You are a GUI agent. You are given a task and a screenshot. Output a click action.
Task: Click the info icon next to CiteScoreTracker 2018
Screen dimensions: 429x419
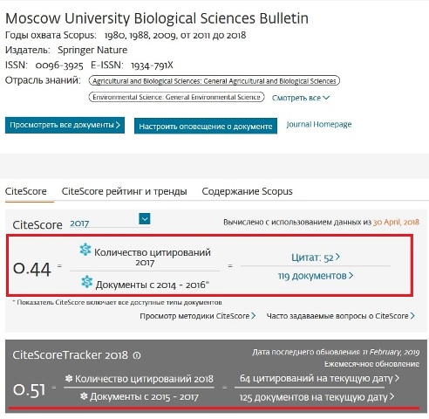[137, 355]
